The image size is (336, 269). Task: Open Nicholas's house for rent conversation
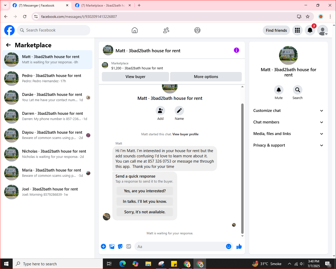point(47,154)
